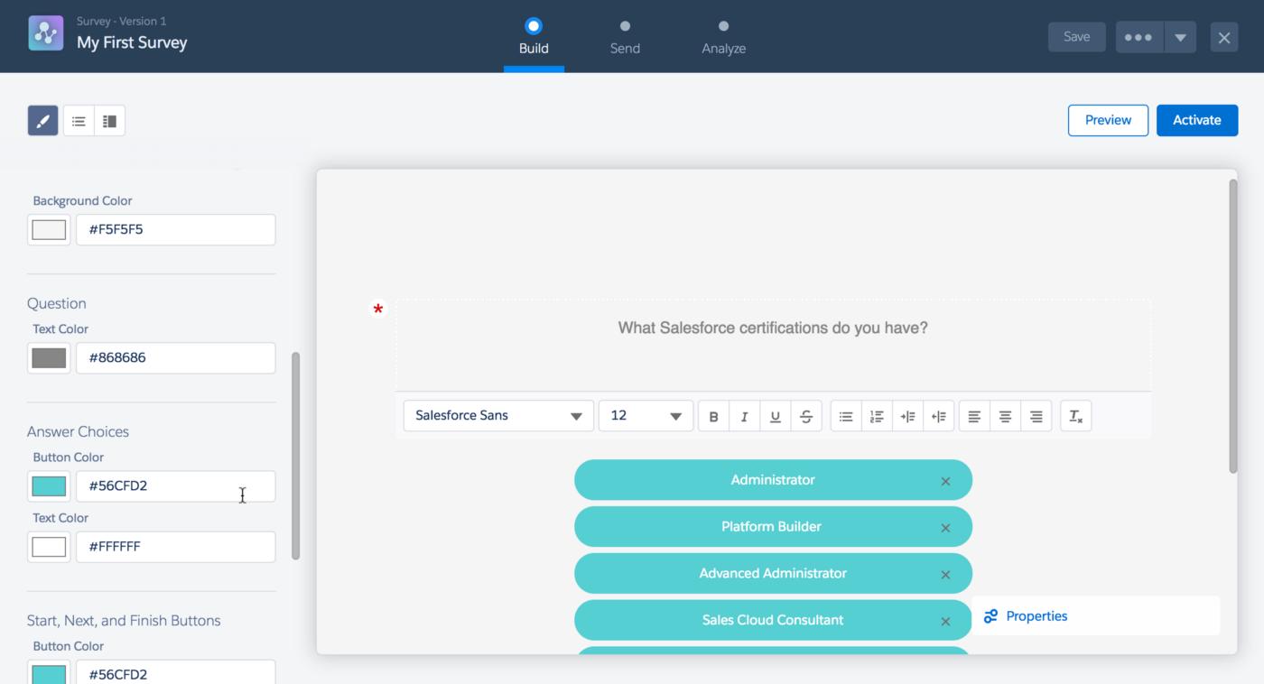Activate the survey
Viewport: 1264px width, 684px height.
(1197, 119)
